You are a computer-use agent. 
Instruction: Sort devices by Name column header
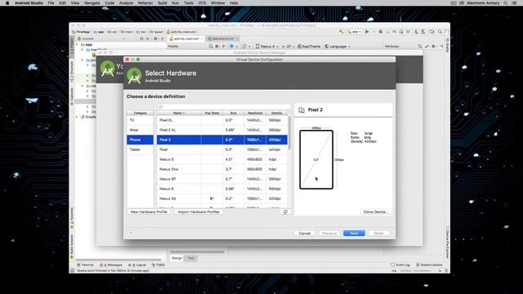click(x=179, y=113)
